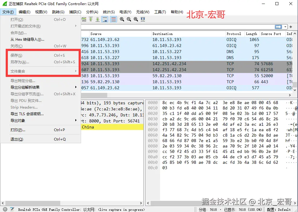Select TCP packet with source port 57686
The height and width of the screenshot is (212, 298).
click(x=187, y=64)
